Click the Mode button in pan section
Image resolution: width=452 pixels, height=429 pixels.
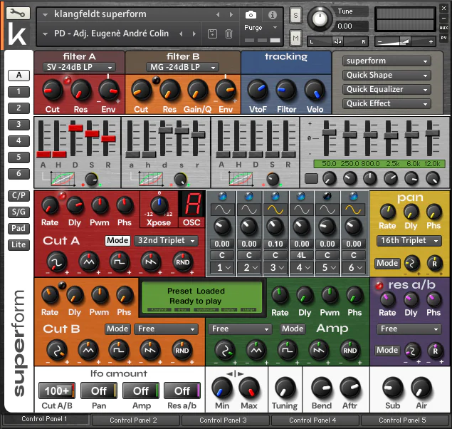click(x=387, y=263)
